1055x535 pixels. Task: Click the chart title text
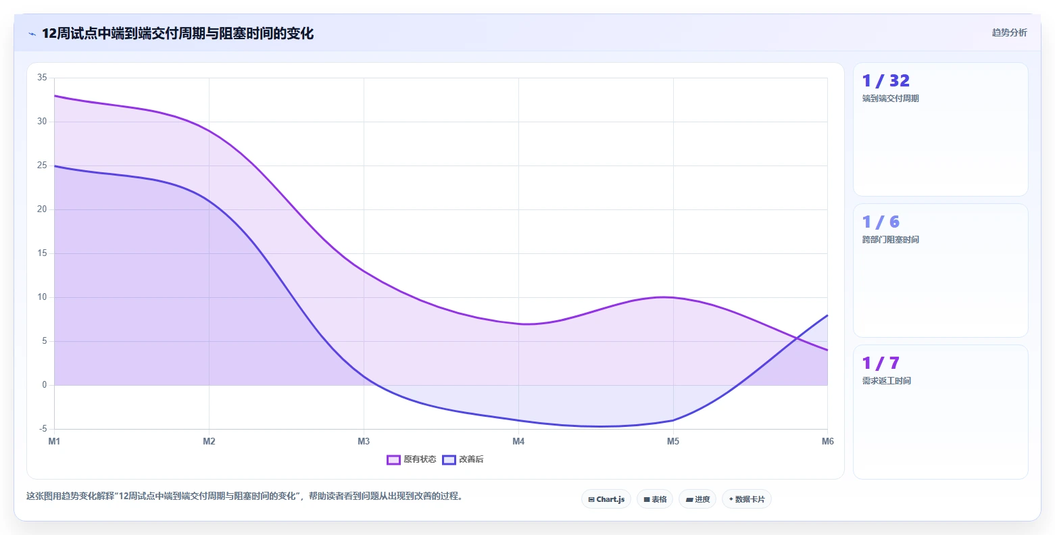tap(178, 33)
